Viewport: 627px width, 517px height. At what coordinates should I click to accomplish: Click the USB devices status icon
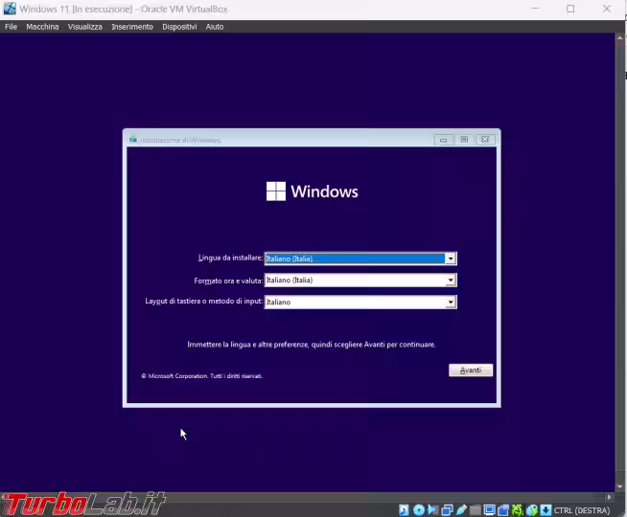461,509
